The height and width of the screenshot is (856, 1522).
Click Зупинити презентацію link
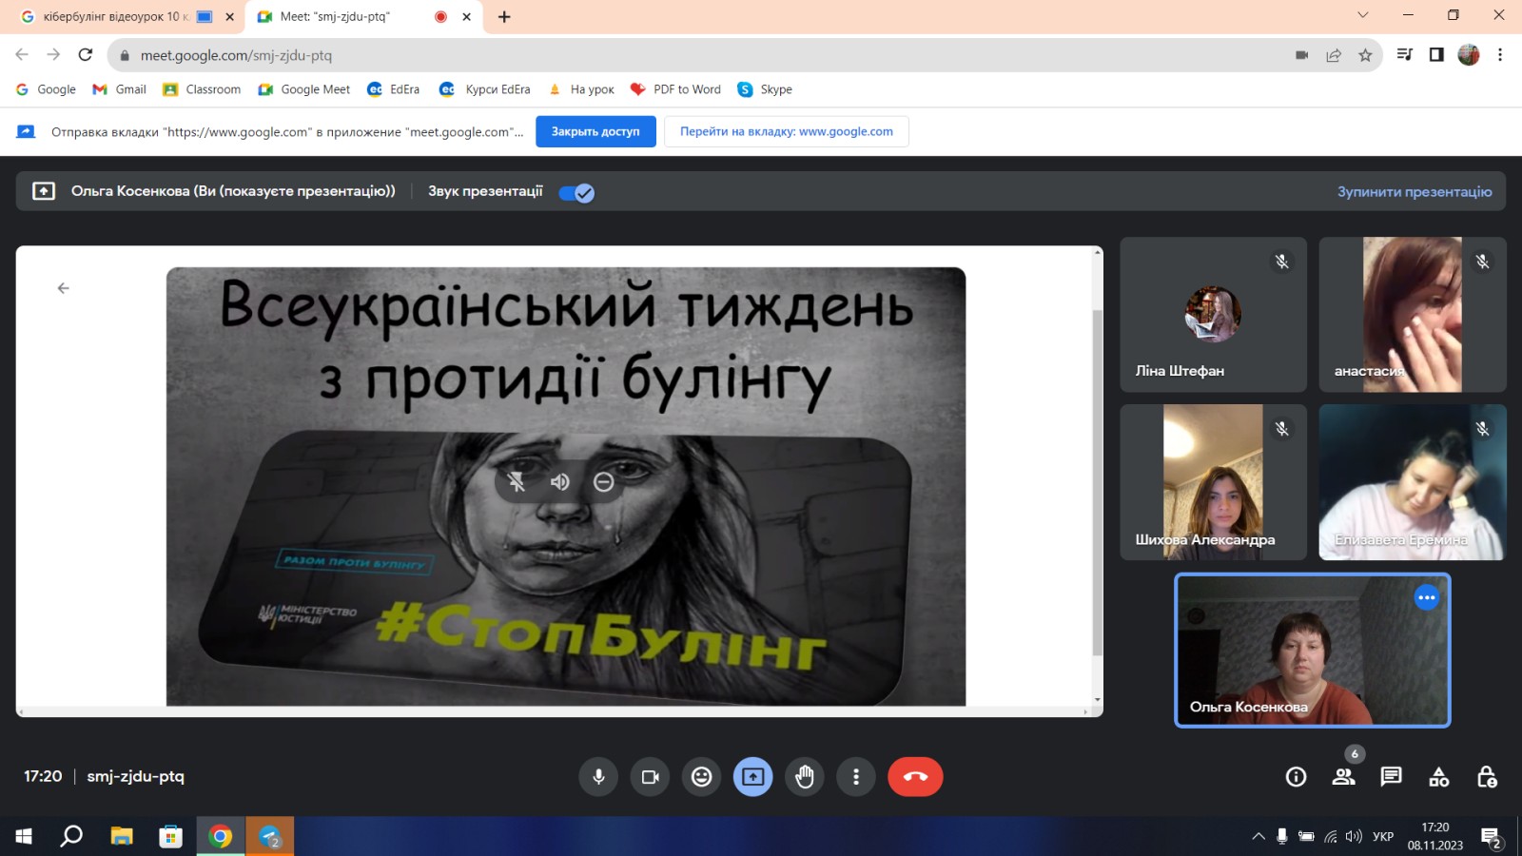[1414, 191]
